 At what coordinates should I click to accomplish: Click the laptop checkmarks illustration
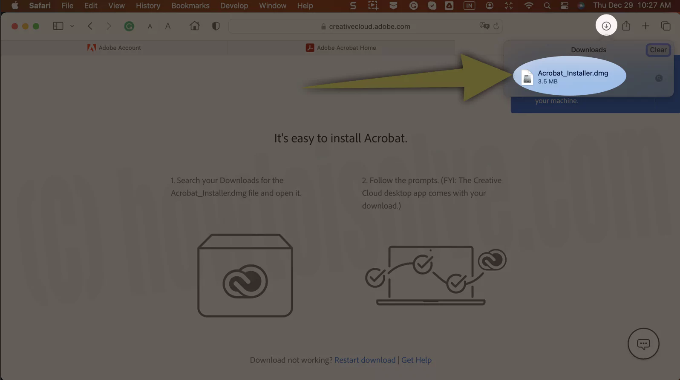click(x=436, y=275)
